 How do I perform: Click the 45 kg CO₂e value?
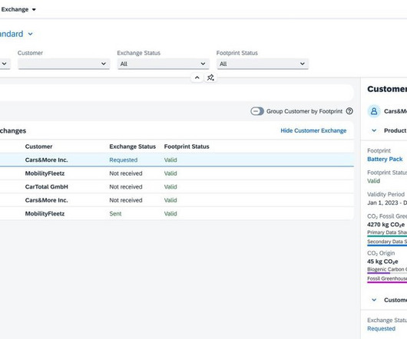(x=382, y=262)
